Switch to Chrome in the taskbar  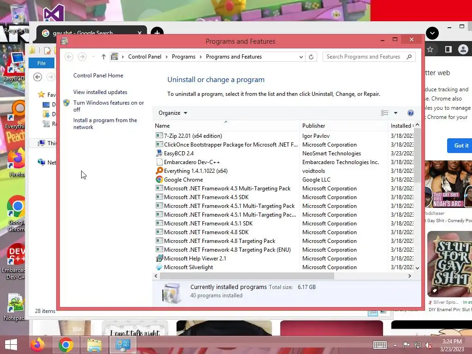pos(66,345)
